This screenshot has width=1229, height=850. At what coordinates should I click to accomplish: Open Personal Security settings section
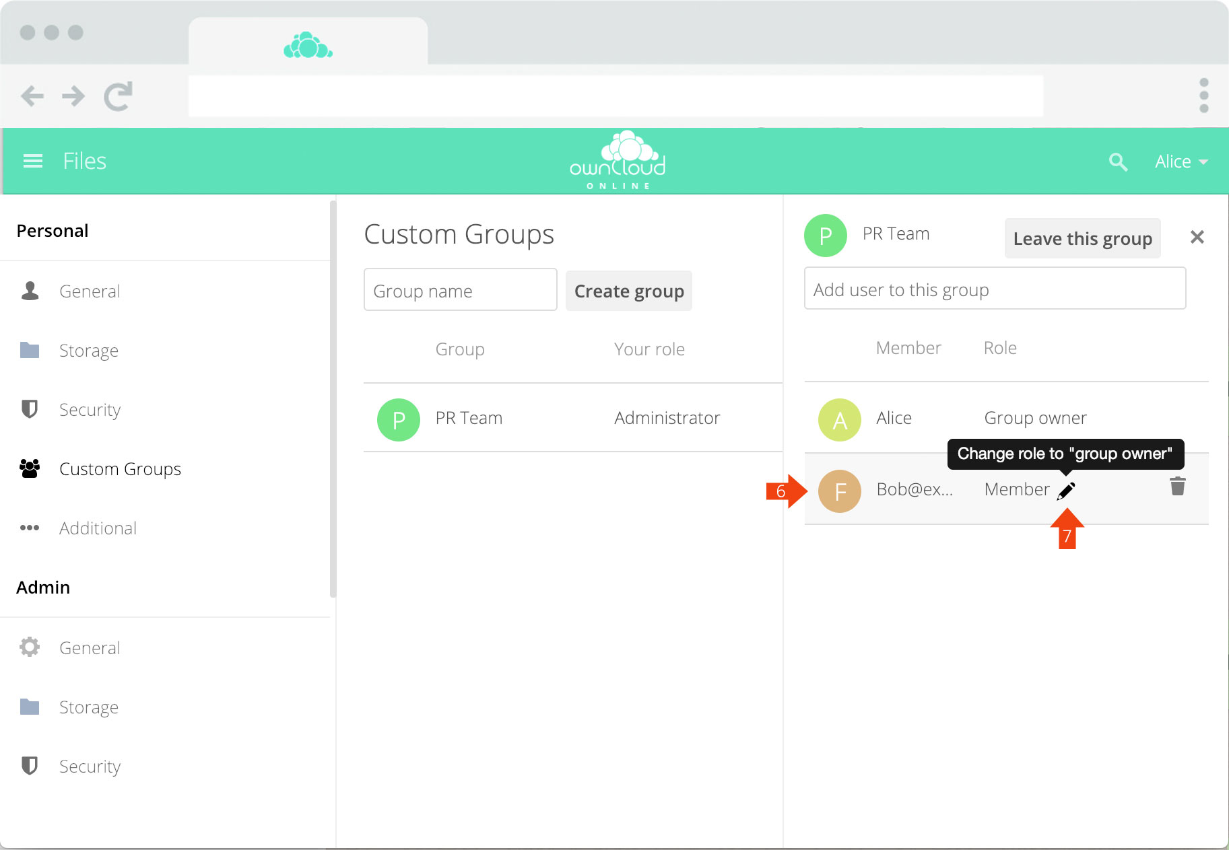90,410
